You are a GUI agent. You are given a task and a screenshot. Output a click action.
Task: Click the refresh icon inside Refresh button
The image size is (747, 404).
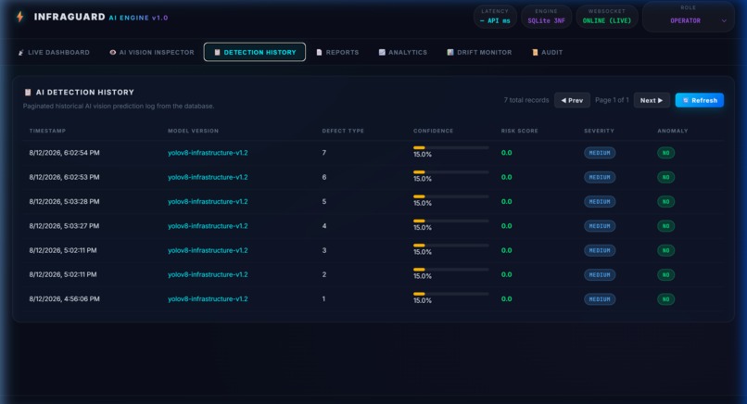(x=686, y=100)
